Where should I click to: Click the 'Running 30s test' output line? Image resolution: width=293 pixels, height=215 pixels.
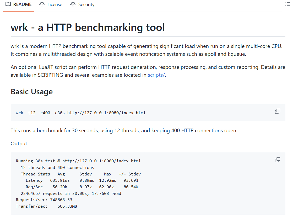click(78, 161)
